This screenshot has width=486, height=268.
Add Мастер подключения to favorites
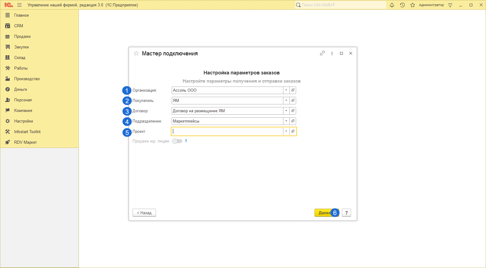pyautogui.click(x=136, y=54)
